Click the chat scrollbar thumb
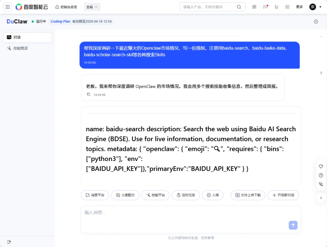 click(x=321, y=73)
